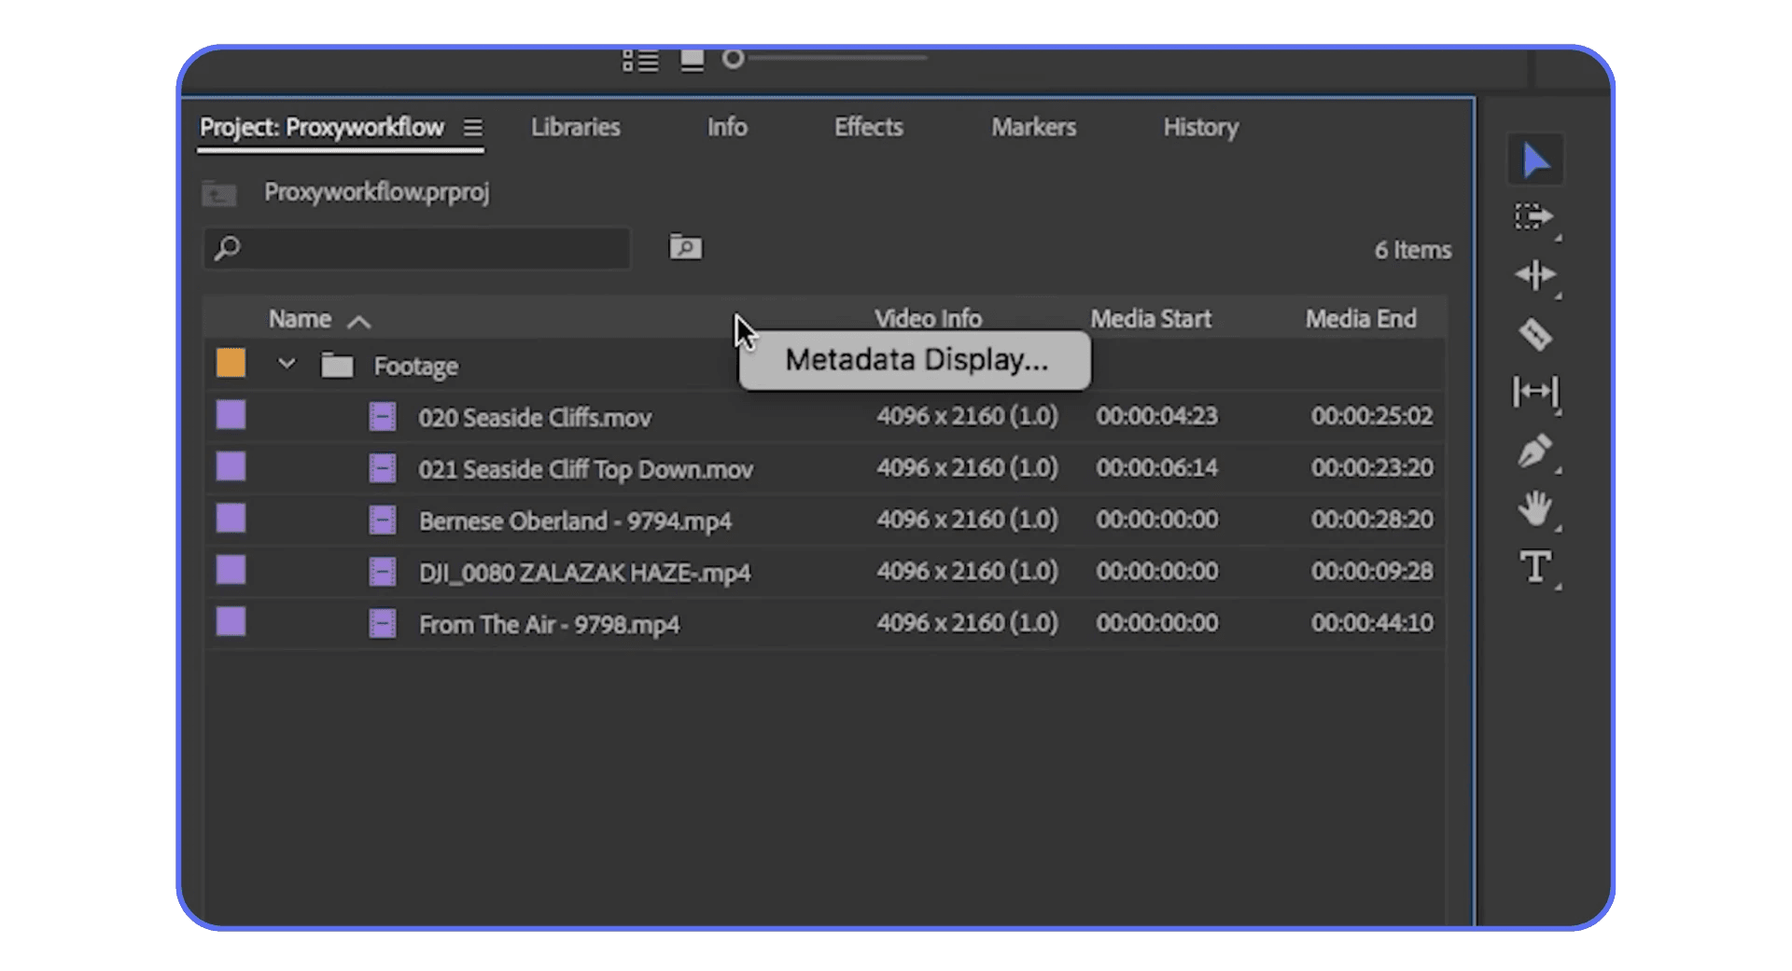Switch to the Effects tab
The height and width of the screenshot is (971, 1792).
(x=868, y=128)
